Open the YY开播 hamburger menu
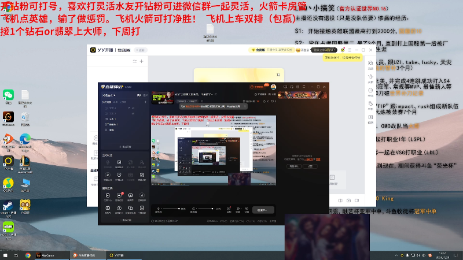Image resolution: width=463 pixels, height=260 pixels. tap(350, 50)
